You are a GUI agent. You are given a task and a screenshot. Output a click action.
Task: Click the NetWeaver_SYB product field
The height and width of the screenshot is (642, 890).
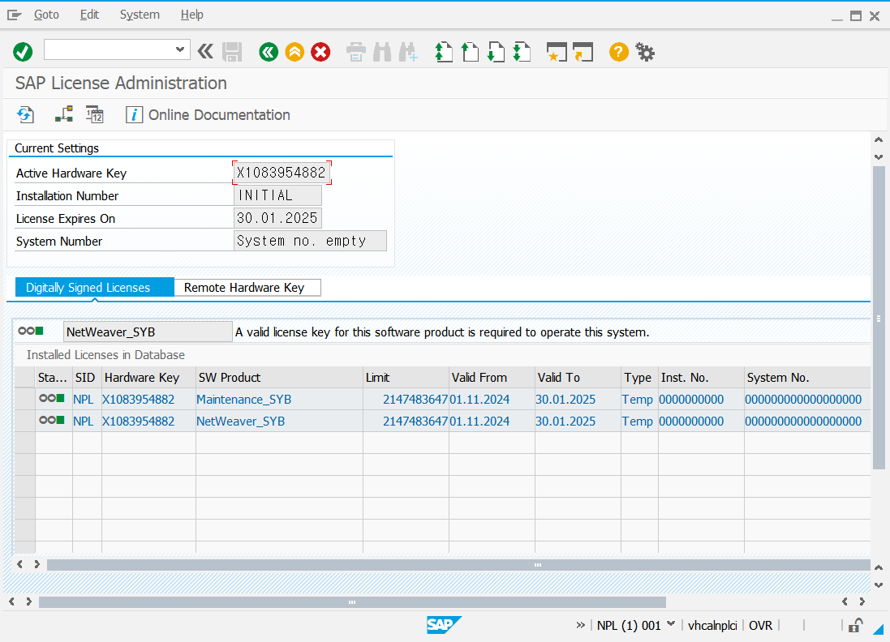148,332
